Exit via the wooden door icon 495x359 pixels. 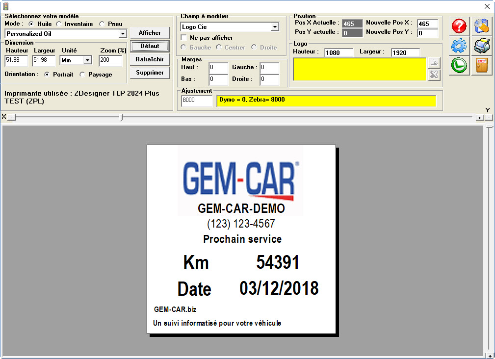(x=481, y=66)
